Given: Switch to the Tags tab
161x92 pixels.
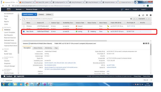Looking at the screenshot, I should click(56, 48).
